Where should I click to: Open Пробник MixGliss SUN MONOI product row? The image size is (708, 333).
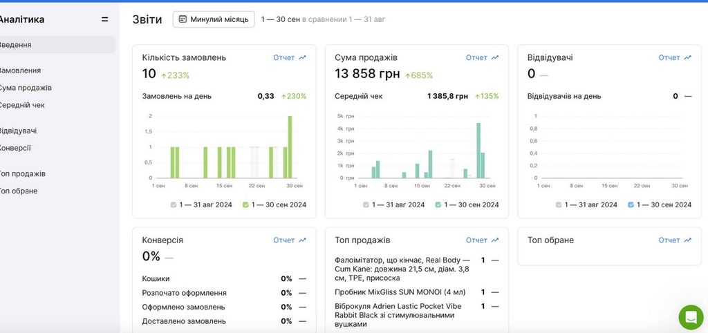(400, 292)
